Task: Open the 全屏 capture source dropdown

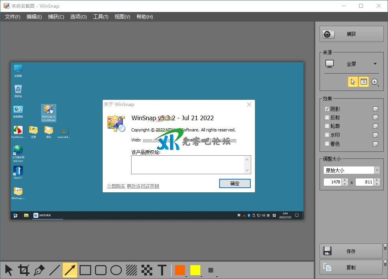Action: coord(375,64)
